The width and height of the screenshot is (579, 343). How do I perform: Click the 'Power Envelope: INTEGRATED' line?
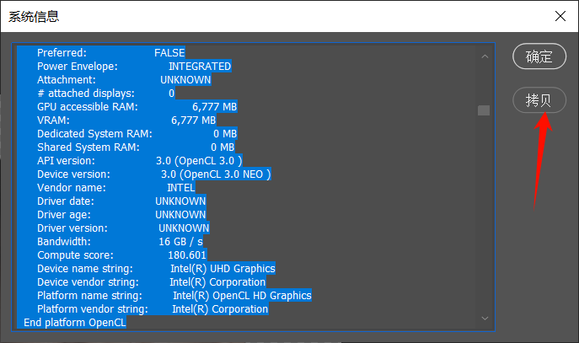[133, 66]
